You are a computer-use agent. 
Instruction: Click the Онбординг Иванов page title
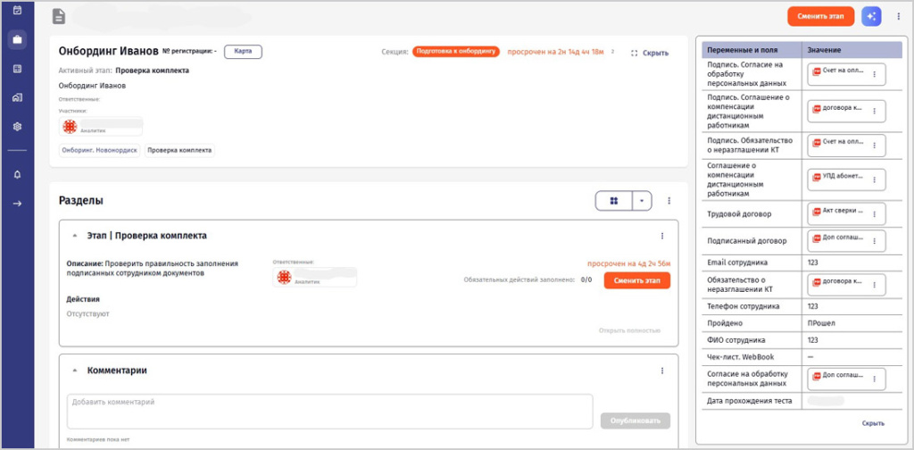click(108, 51)
